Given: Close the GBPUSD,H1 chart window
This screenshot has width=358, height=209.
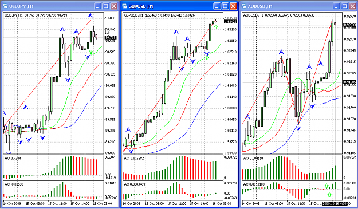Looking at the screenshot, I should [233, 6].
